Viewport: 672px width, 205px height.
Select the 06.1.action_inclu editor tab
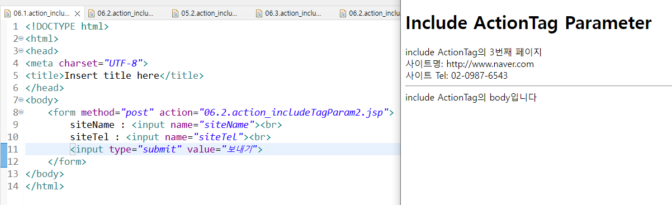coord(42,13)
